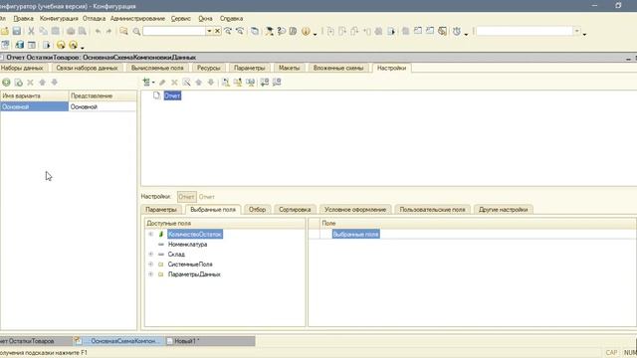This screenshot has height=358, width=637.
Task: Open the lower Параметры settings tab
Action: [161, 210]
